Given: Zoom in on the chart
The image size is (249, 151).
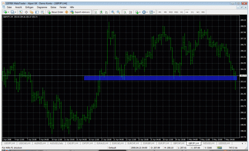Looking at the screenshot, I should click(113, 12).
